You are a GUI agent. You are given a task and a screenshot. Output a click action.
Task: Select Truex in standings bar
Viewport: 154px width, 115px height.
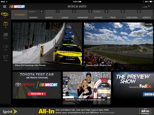[117, 15]
